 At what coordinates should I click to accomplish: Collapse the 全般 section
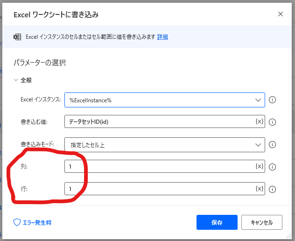tap(16, 80)
